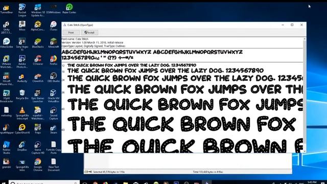Open the Oracle VM VirtualBox icon
Viewport: 327px width, 184px height.
click(53, 96)
